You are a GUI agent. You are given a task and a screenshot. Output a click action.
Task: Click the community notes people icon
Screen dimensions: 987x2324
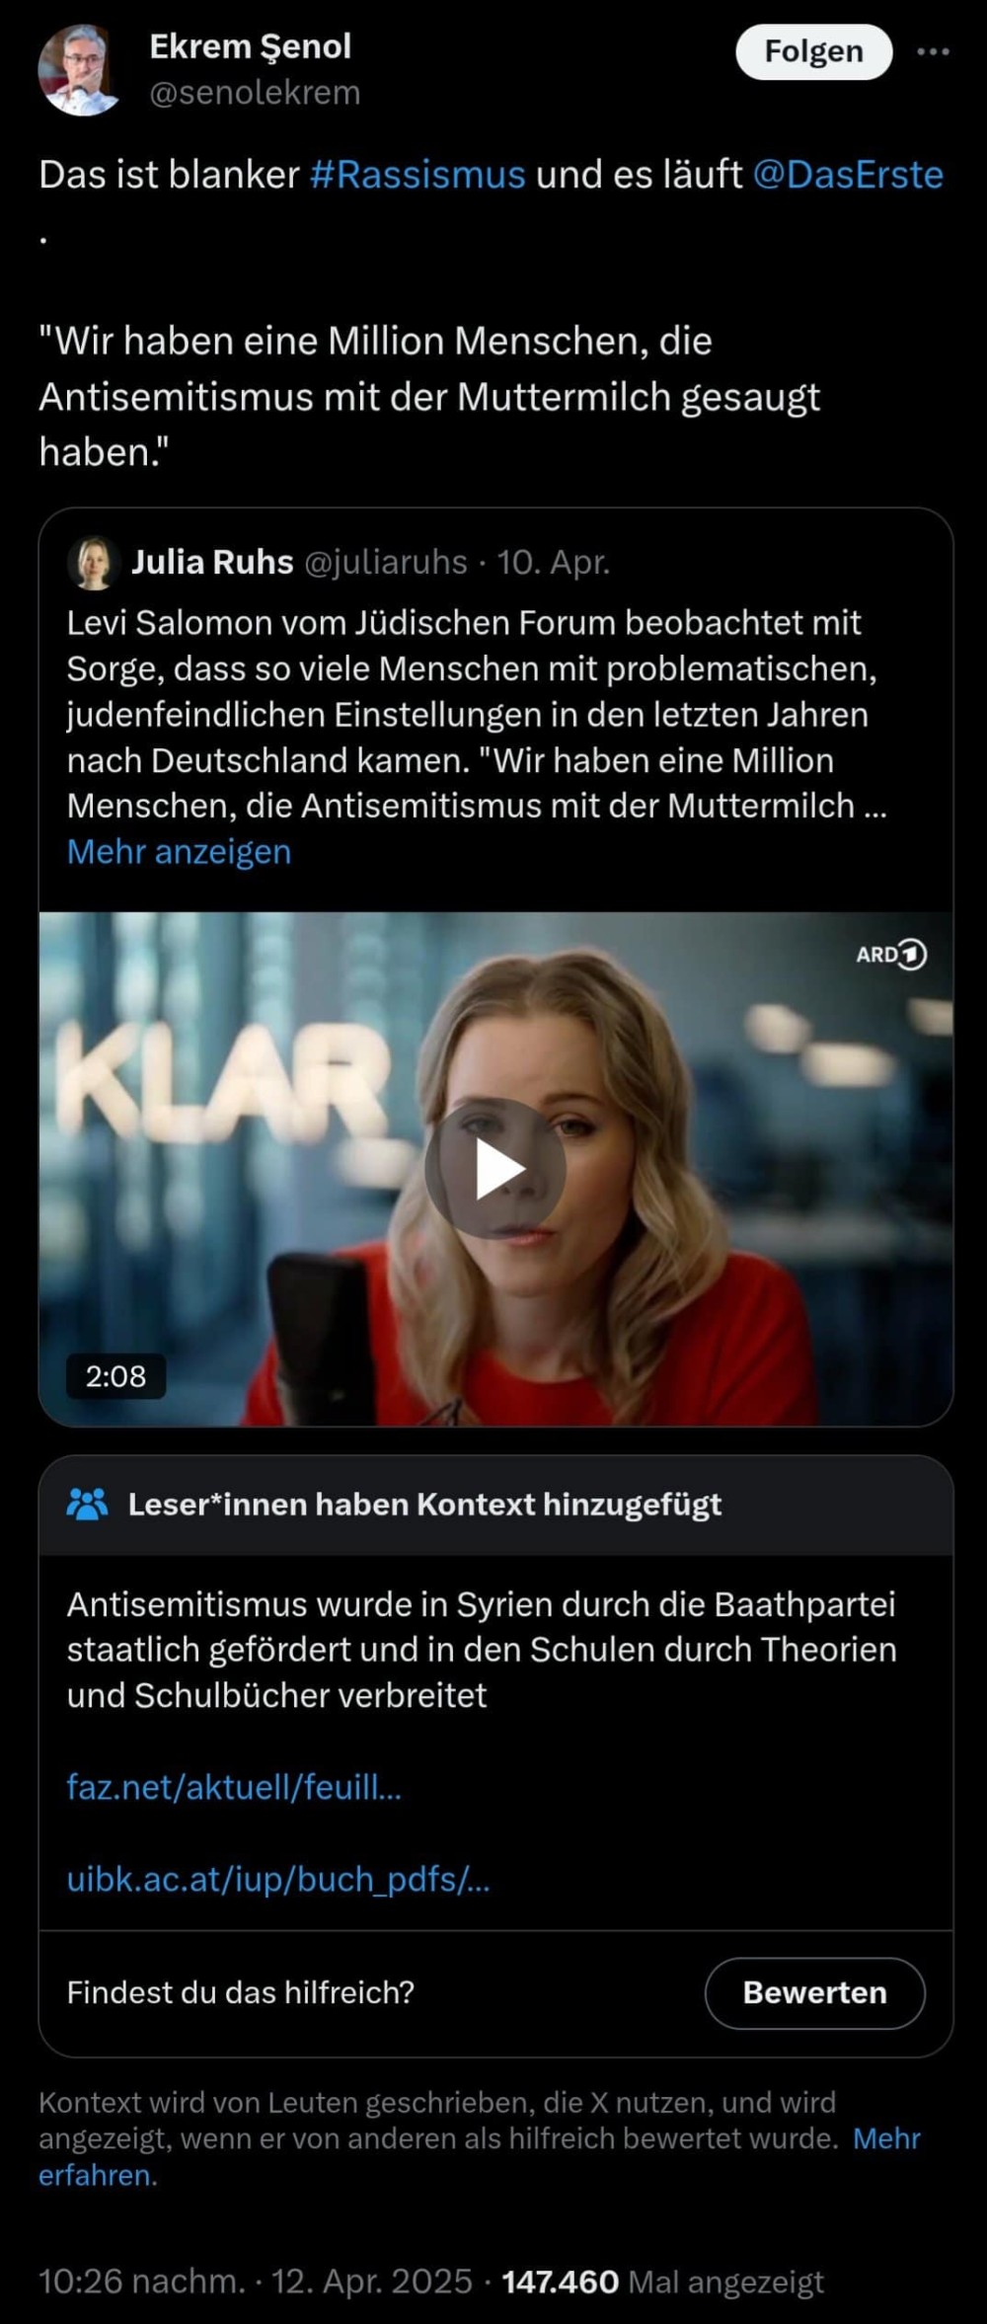click(x=87, y=1504)
